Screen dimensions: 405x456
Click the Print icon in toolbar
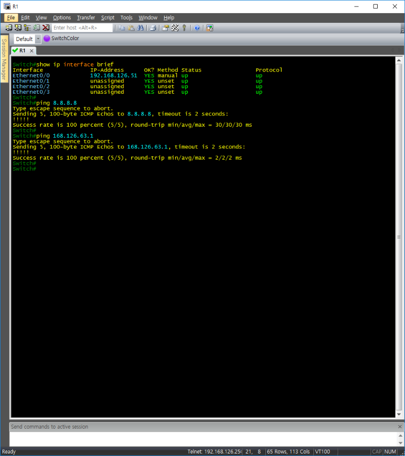(152, 28)
